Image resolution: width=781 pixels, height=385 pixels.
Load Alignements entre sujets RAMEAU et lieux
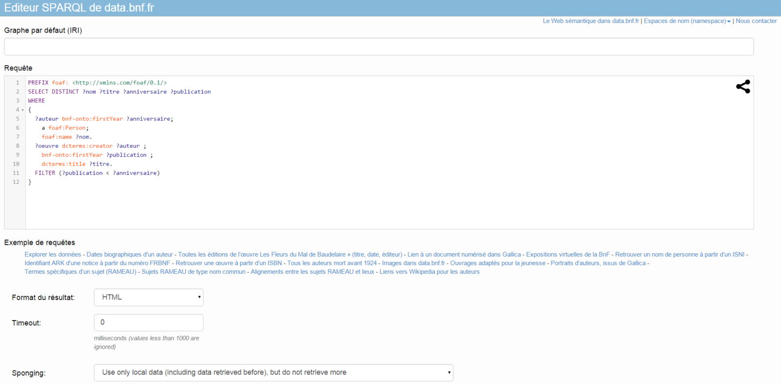point(312,272)
